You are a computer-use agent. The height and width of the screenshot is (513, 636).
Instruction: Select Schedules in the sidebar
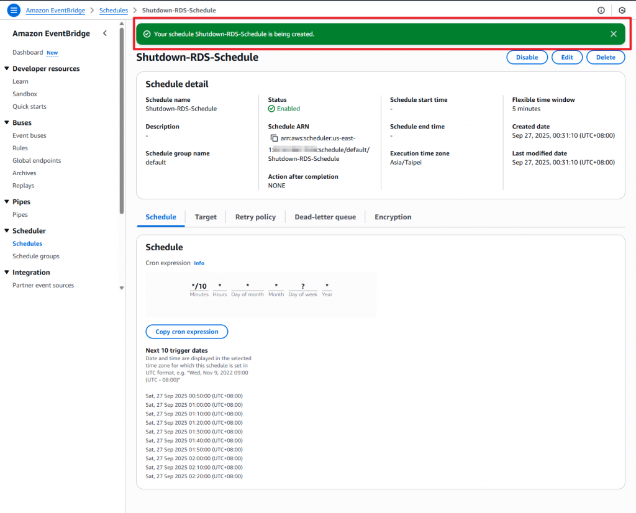coord(27,243)
